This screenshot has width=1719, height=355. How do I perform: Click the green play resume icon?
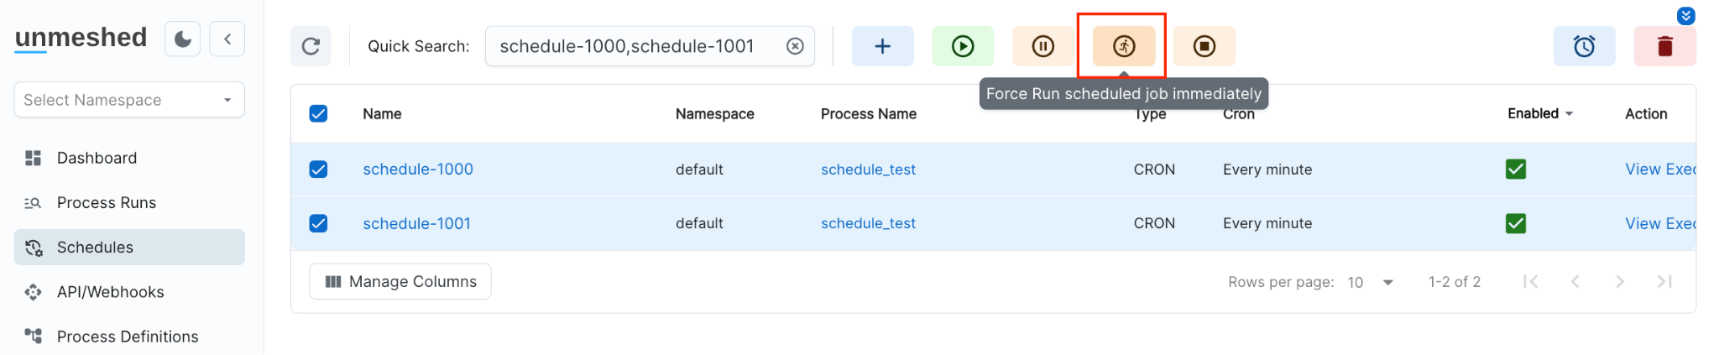963,46
